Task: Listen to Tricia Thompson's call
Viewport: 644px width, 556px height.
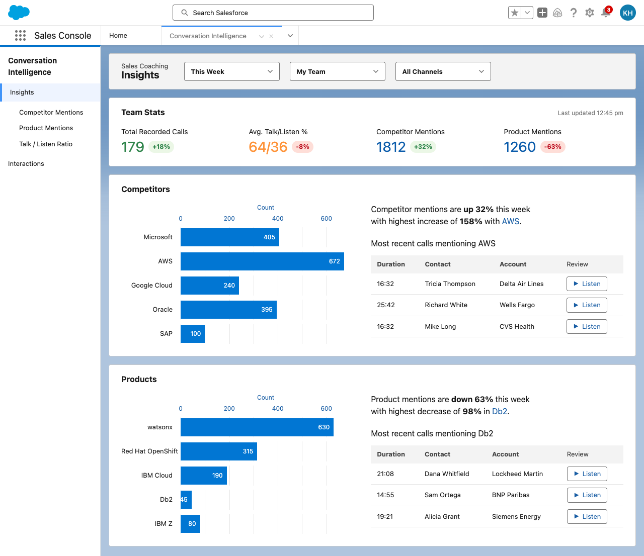Action: pos(587,284)
